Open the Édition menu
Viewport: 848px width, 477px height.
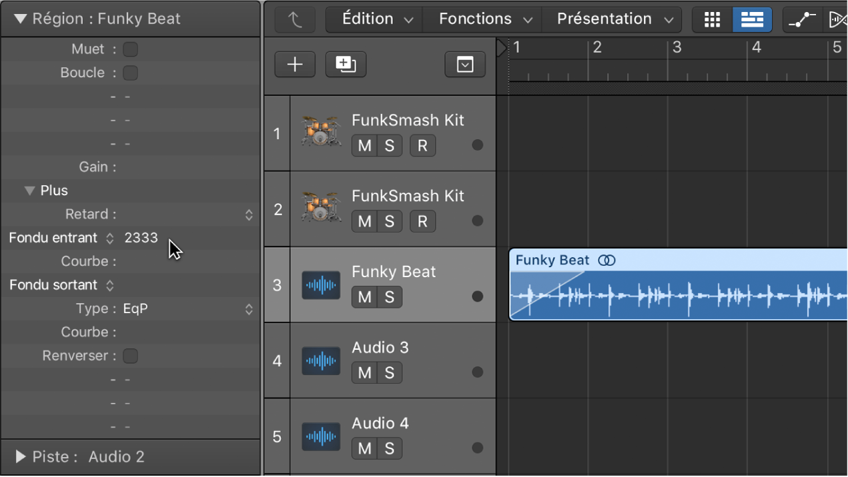tap(376, 19)
